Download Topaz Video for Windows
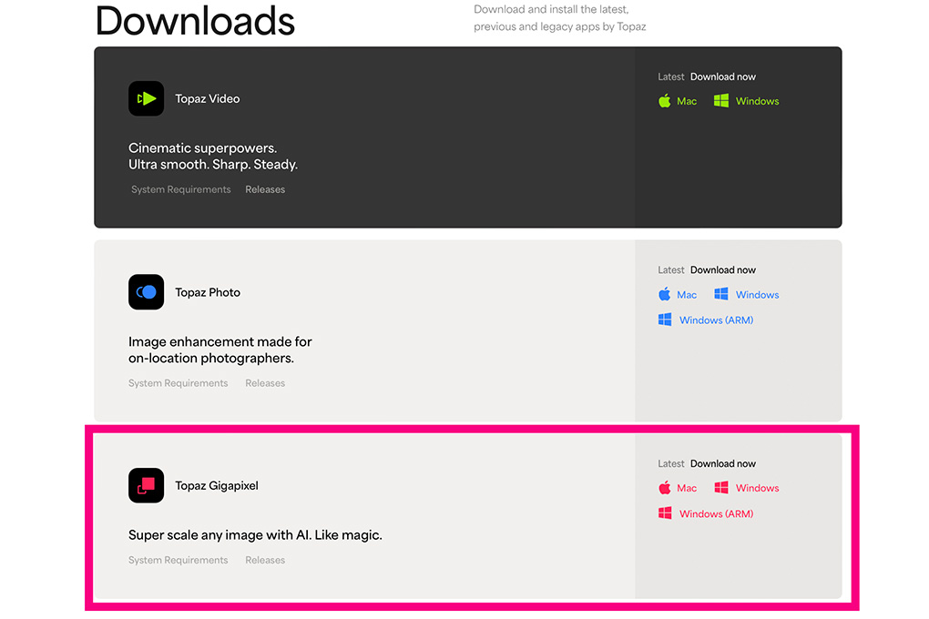 point(757,101)
